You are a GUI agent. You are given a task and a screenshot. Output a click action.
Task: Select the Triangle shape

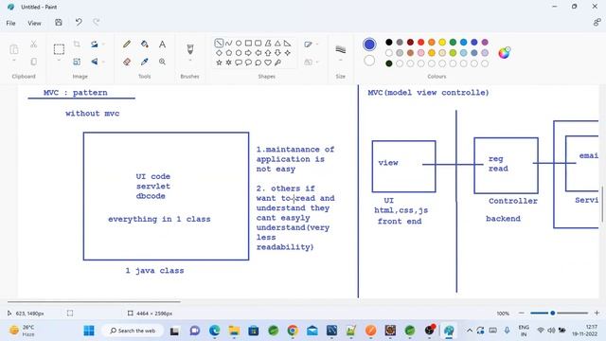pyautogui.click(x=277, y=43)
